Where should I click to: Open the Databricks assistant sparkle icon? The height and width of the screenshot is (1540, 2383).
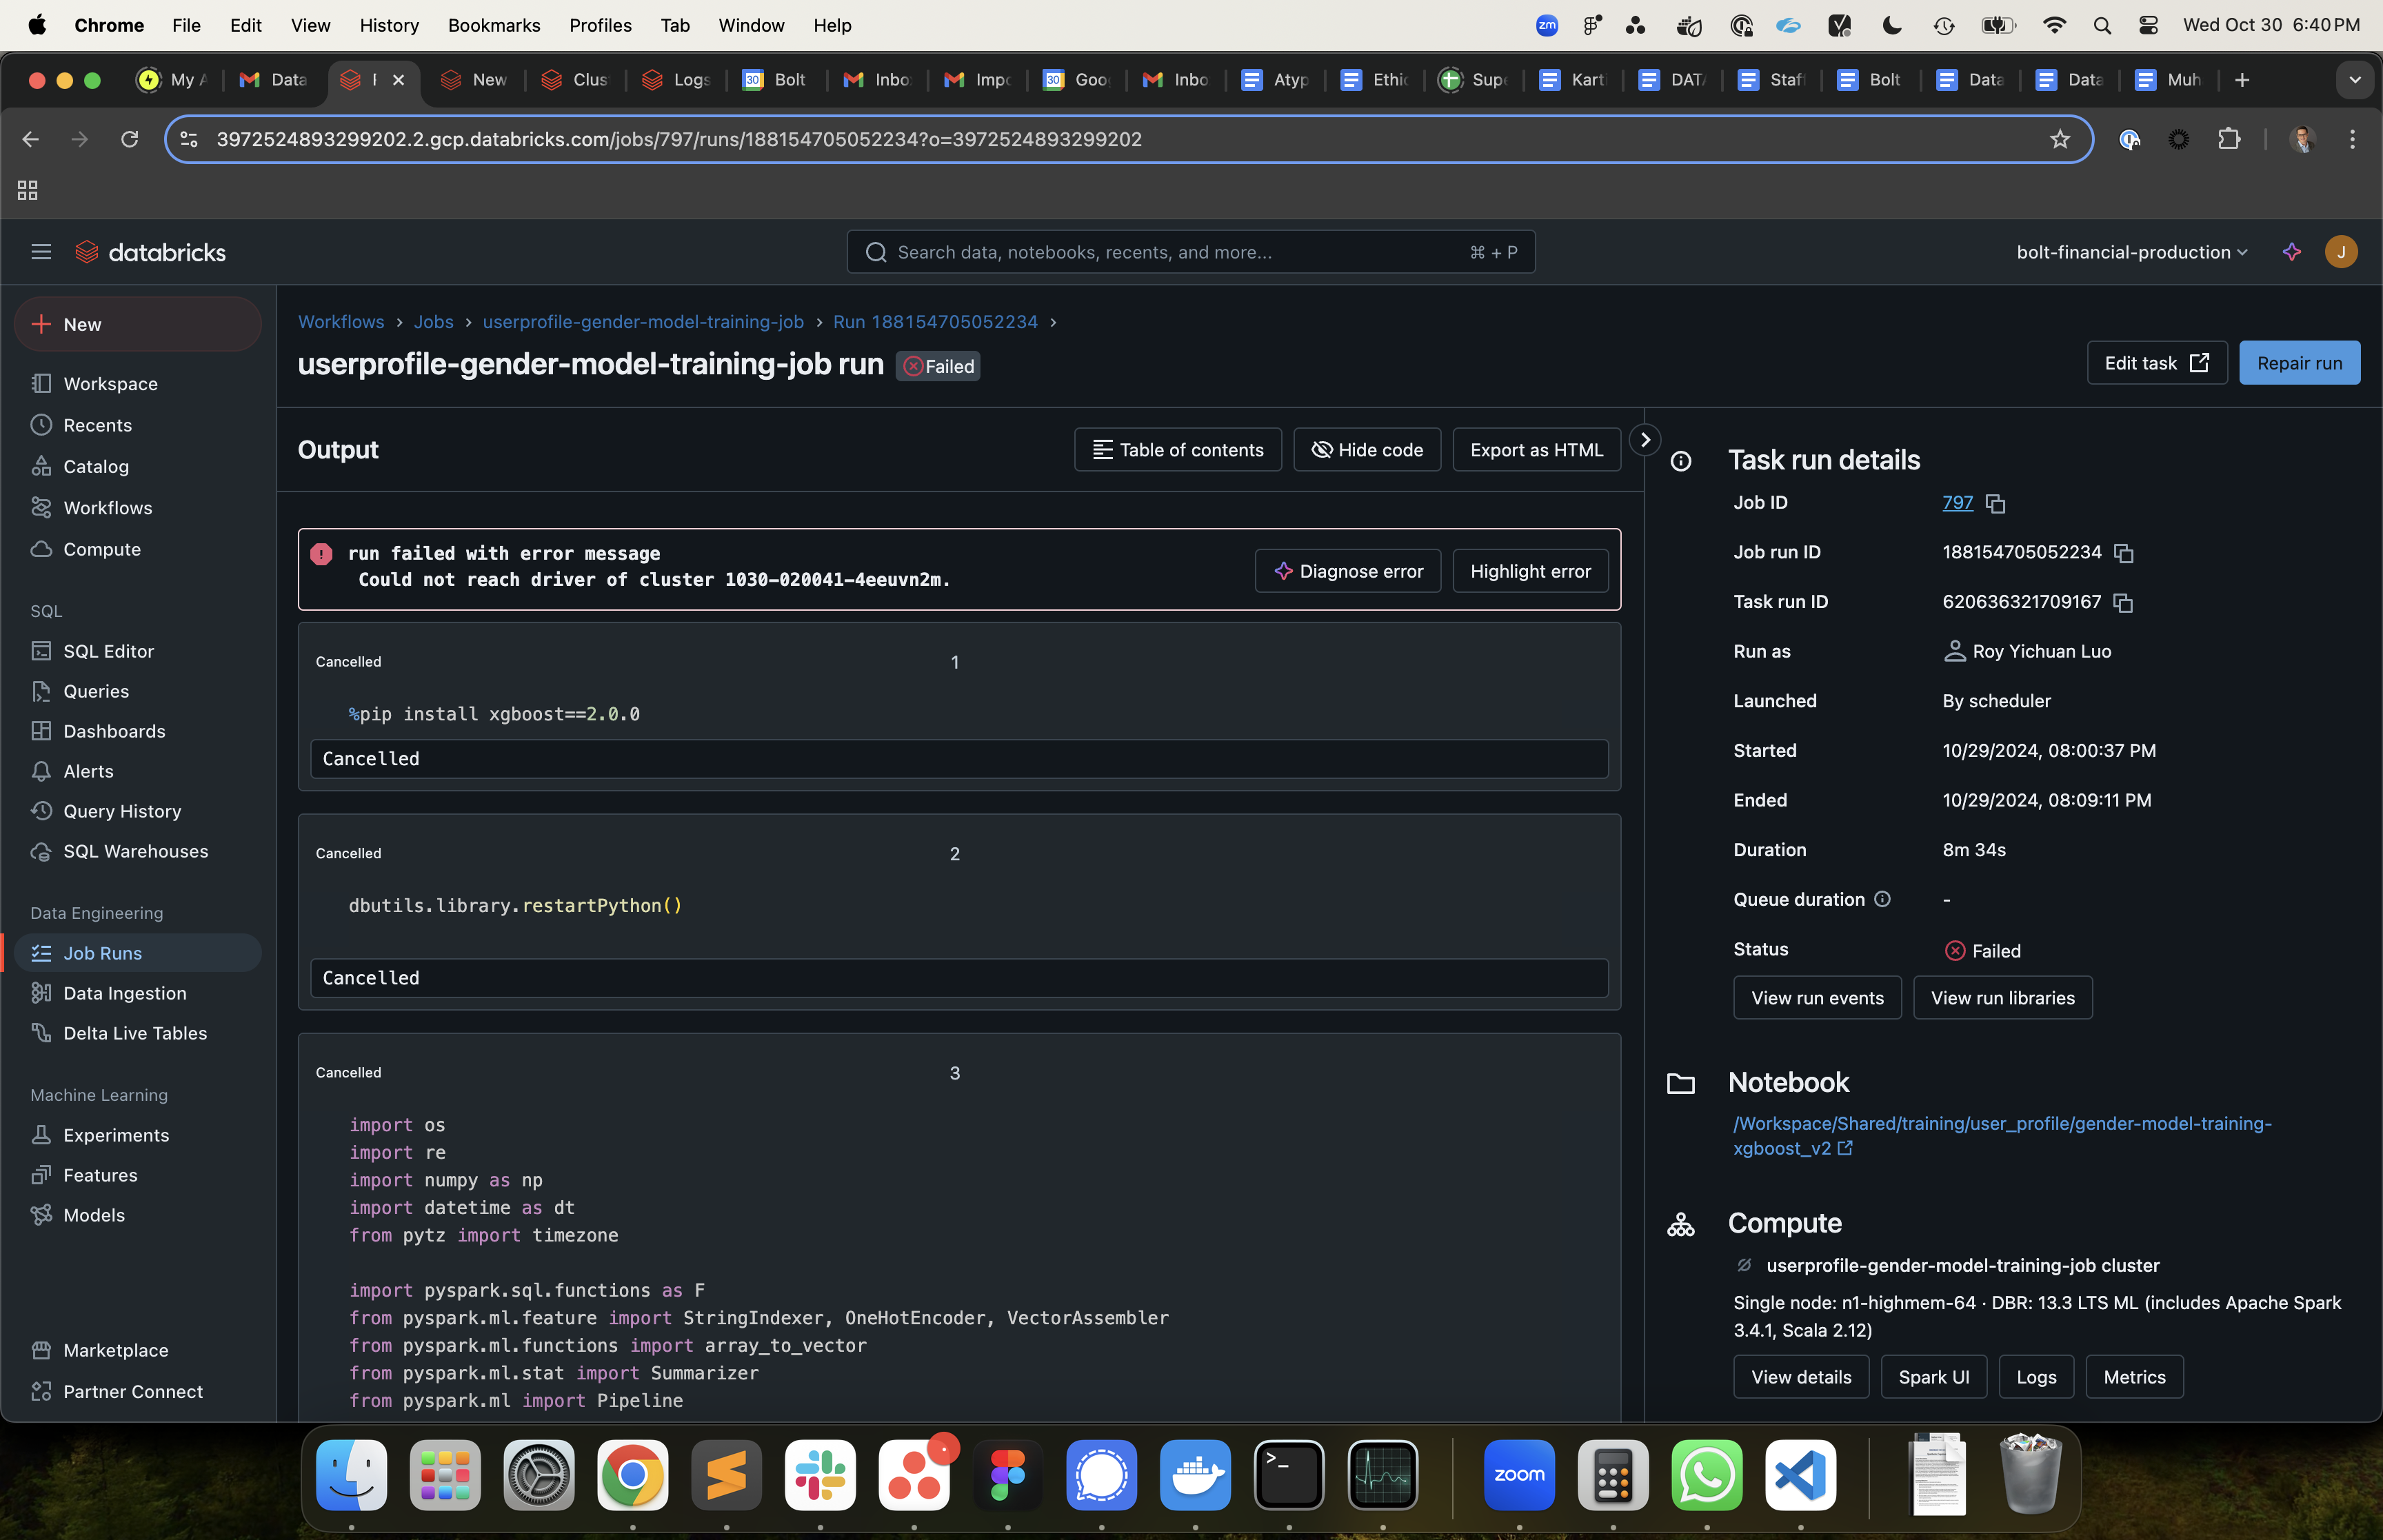coord(2291,252)
